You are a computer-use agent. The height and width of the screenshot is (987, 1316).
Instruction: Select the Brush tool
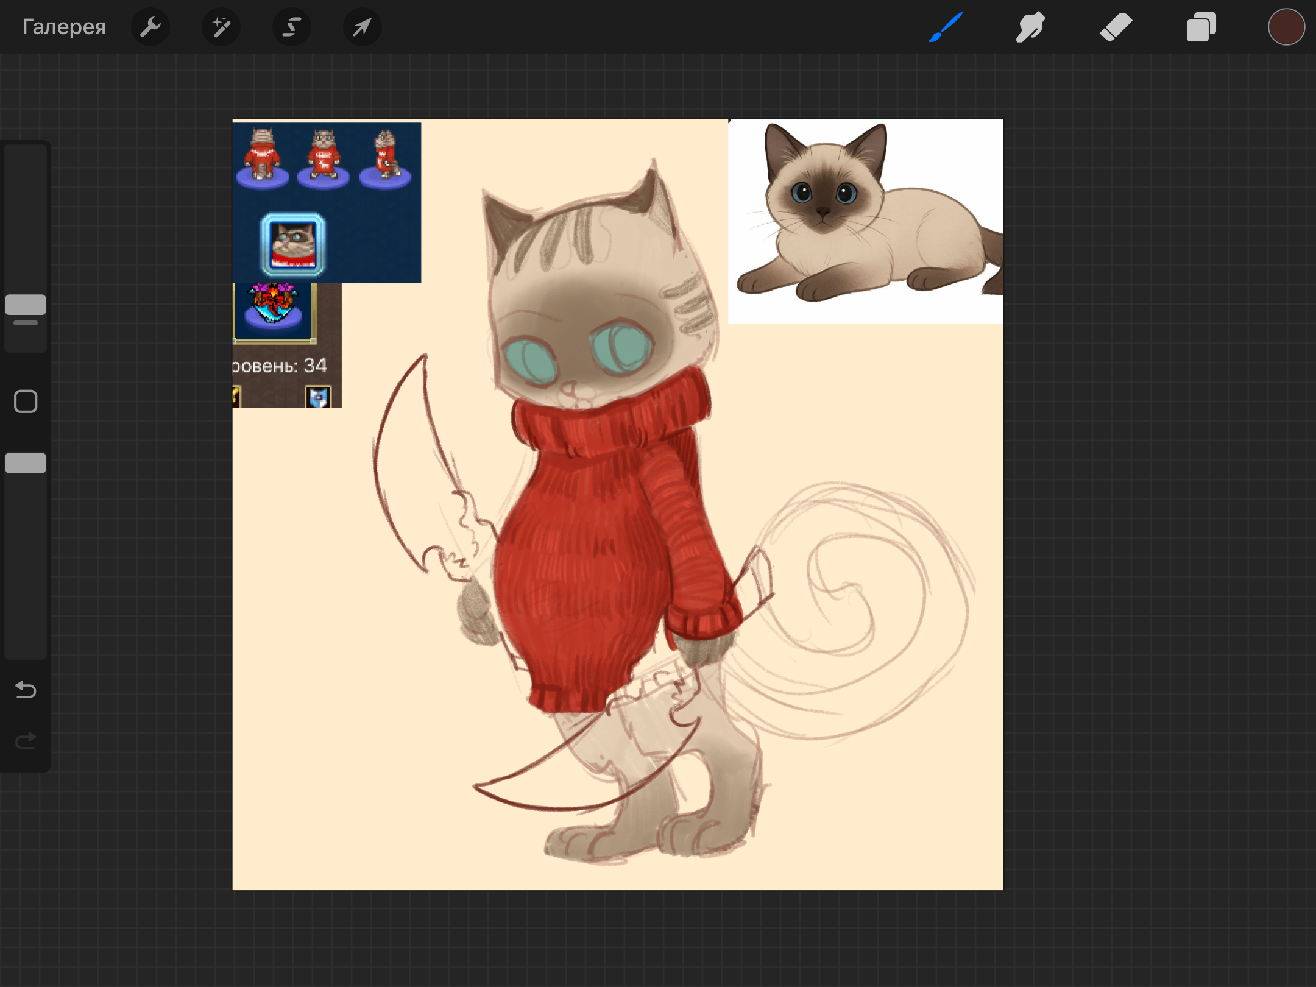946,27
